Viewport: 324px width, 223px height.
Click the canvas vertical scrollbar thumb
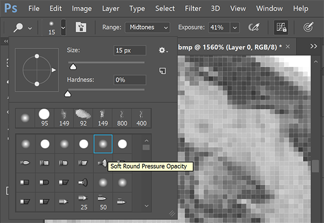(x=315, y=166)
